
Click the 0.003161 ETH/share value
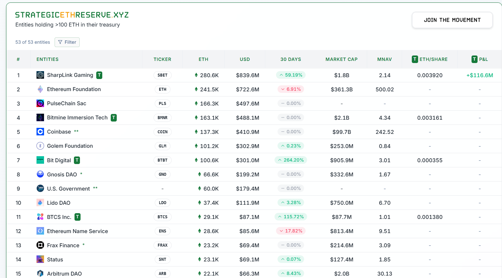(x=430, y=118)
